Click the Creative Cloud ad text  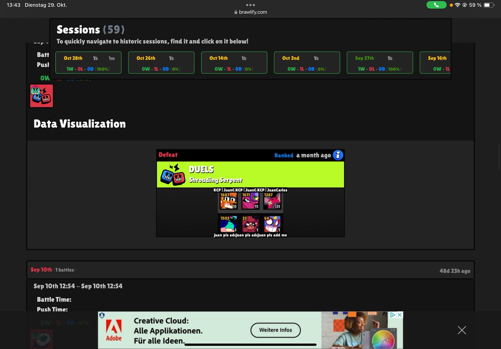coord(168,331)
